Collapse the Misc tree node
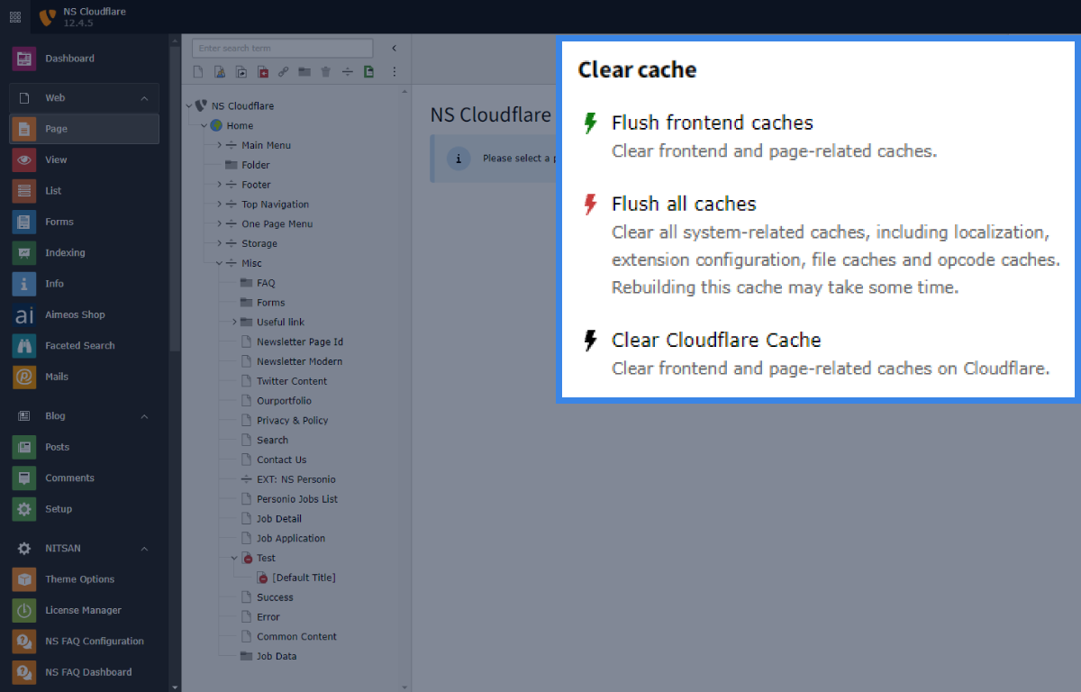 coord(219,263)
